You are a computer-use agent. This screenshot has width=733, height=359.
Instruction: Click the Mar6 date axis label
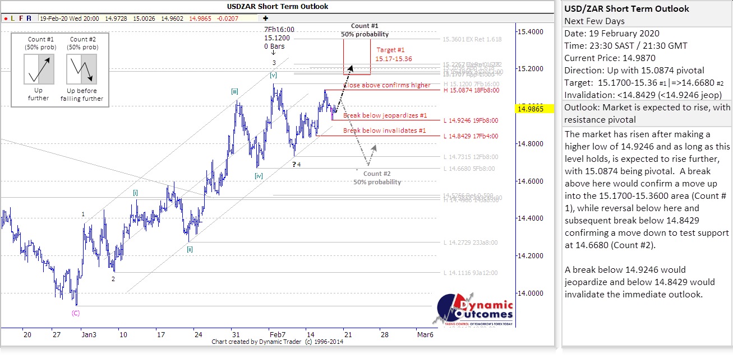(426, 334)
